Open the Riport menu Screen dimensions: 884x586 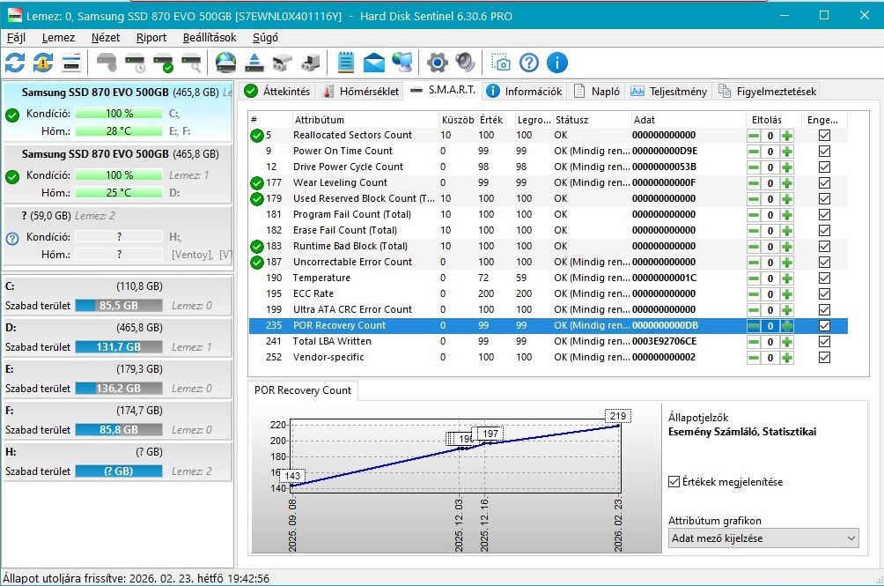(x=151, y=38)
